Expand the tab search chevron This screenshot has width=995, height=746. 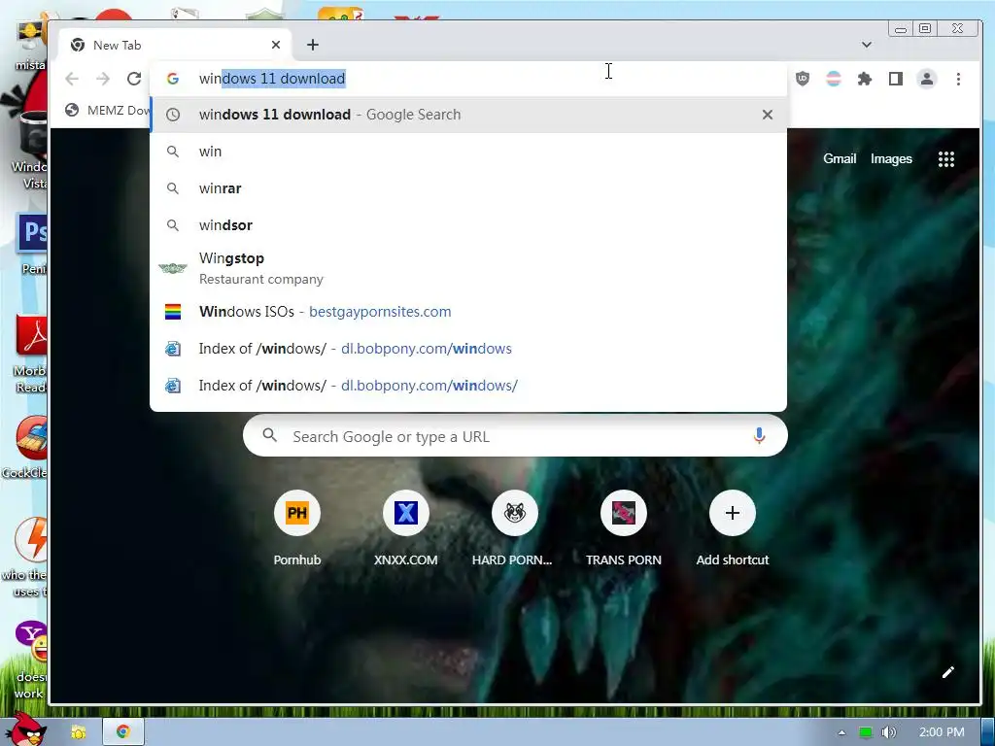(866, 45)
